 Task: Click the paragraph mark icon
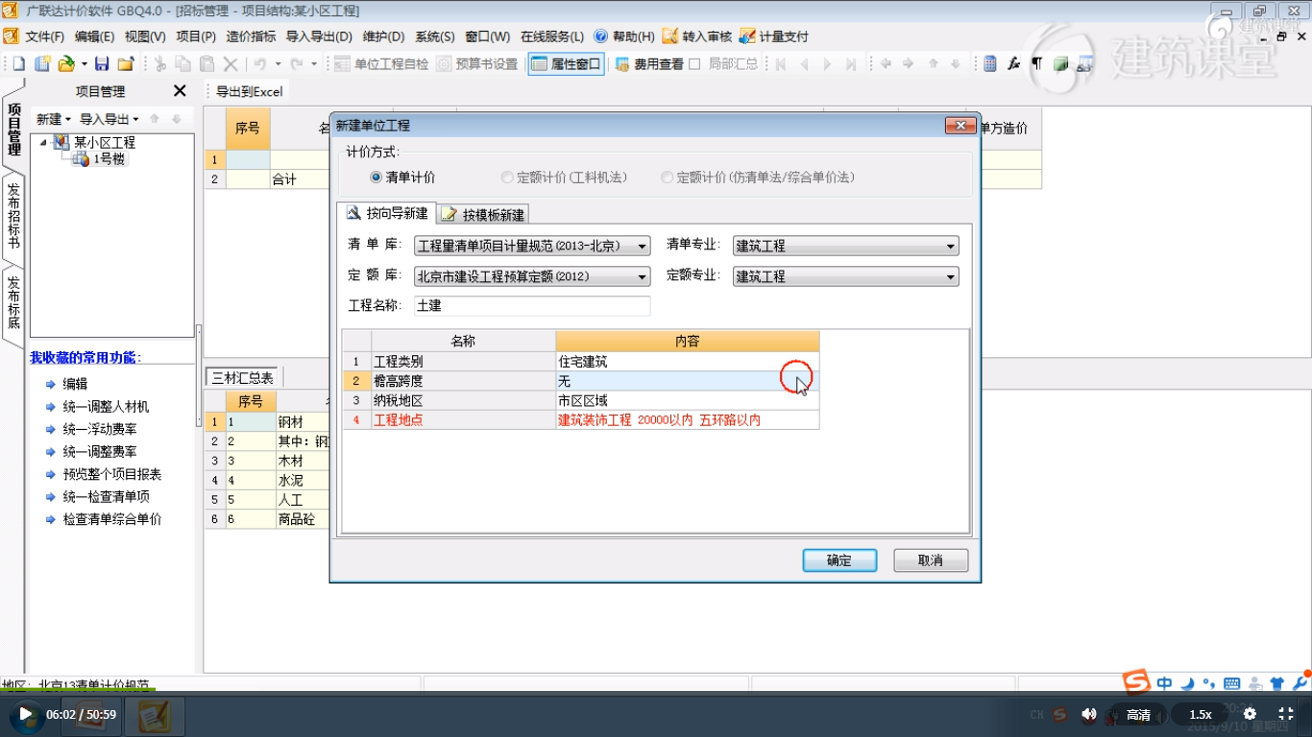pyautogui.click(x=1036, y=64)
